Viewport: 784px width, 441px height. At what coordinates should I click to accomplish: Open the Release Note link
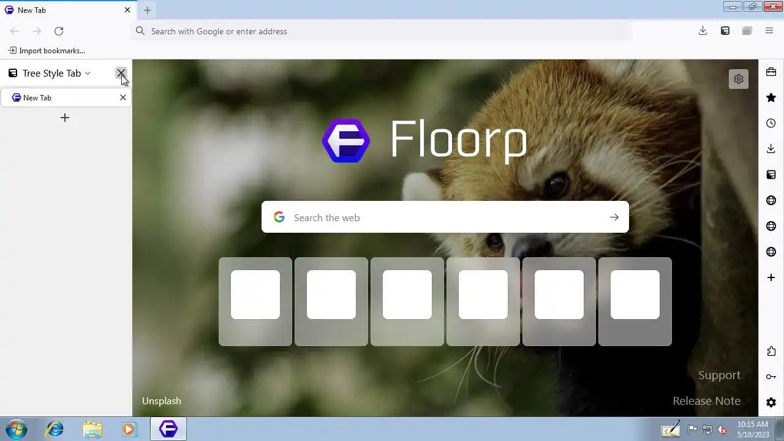pyautogui.click(x=706, y=401)
